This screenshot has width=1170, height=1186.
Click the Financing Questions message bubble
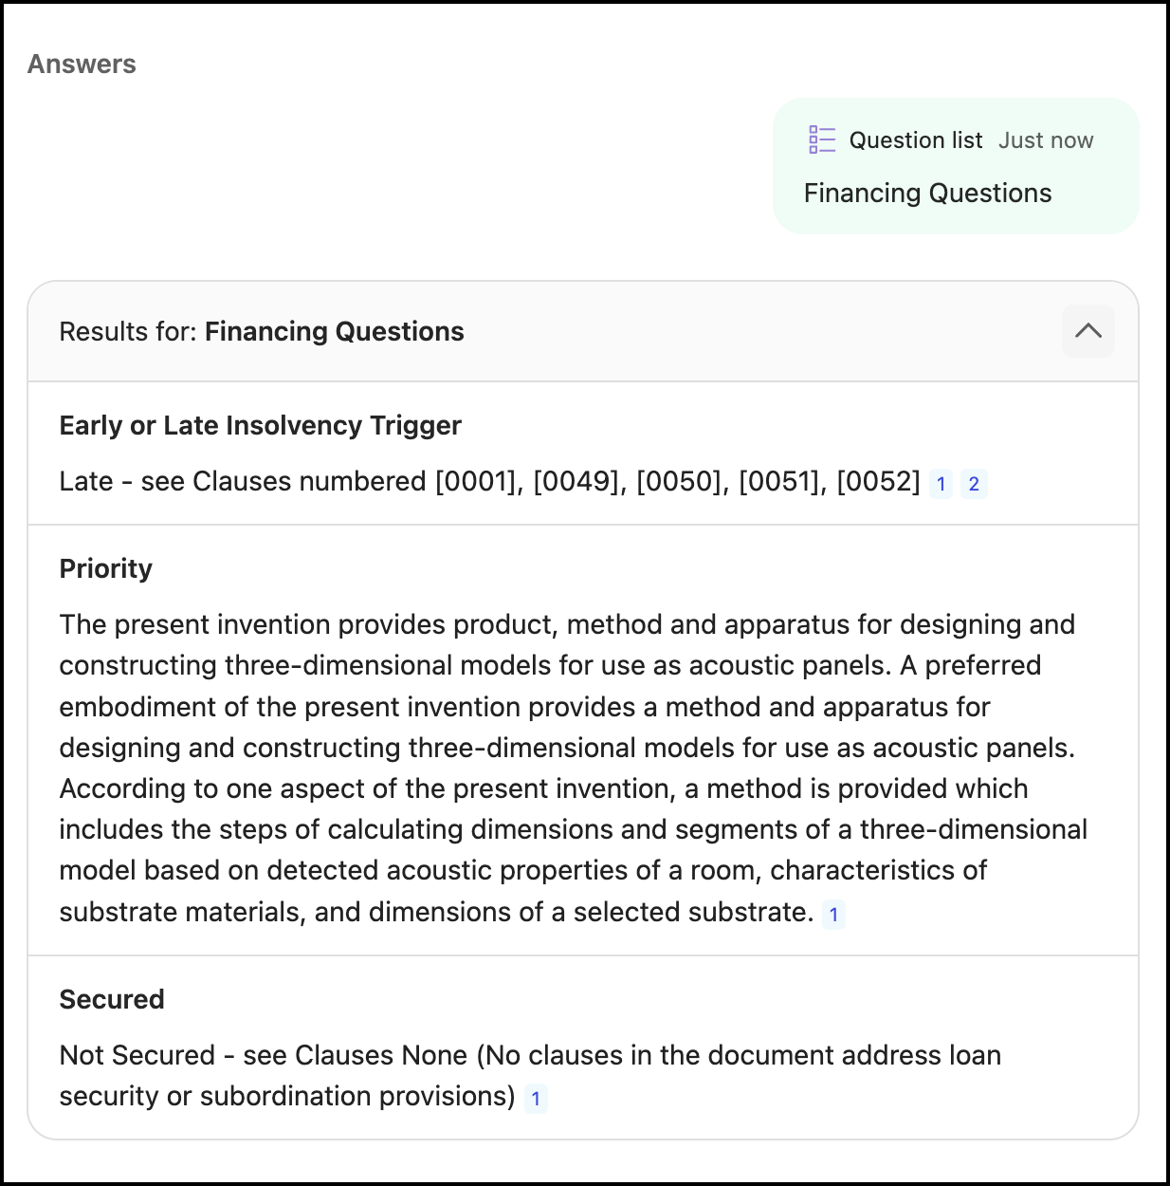955,167
